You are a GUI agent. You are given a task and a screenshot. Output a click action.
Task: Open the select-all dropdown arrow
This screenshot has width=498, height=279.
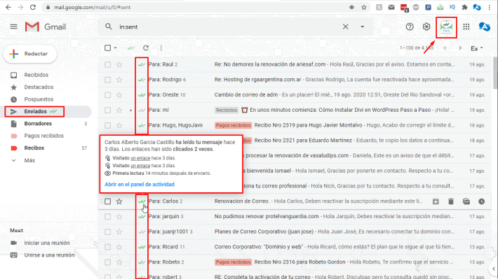(x=115, y=48)
